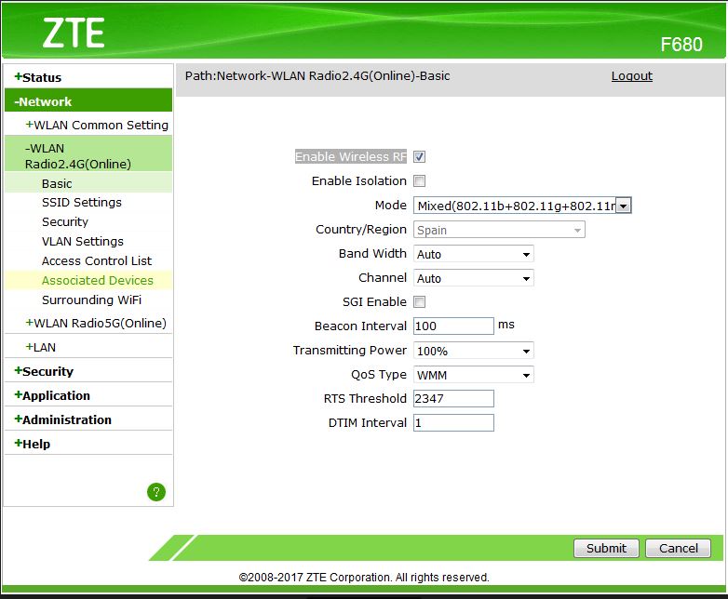Open the green help question mark icon
728x599 pixels.
tap(156, 492)
